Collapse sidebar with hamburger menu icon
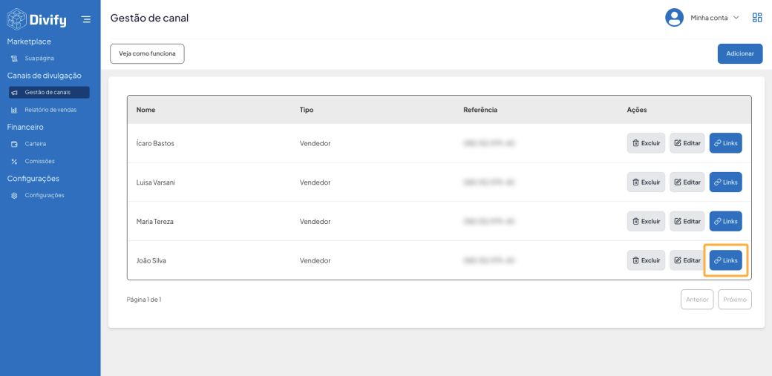The width and height of the screenshot is (772, 376). 86,19
